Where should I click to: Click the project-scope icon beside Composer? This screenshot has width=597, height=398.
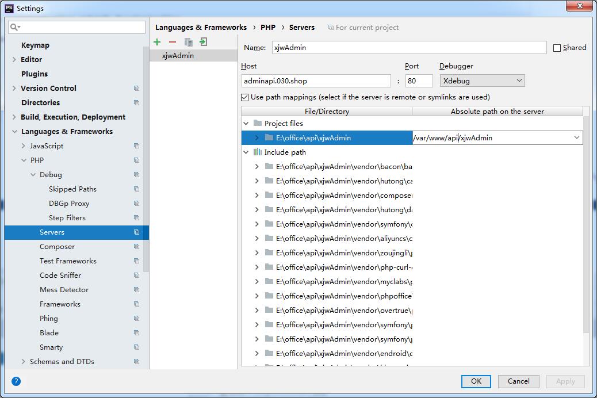[x=136, y=247]
